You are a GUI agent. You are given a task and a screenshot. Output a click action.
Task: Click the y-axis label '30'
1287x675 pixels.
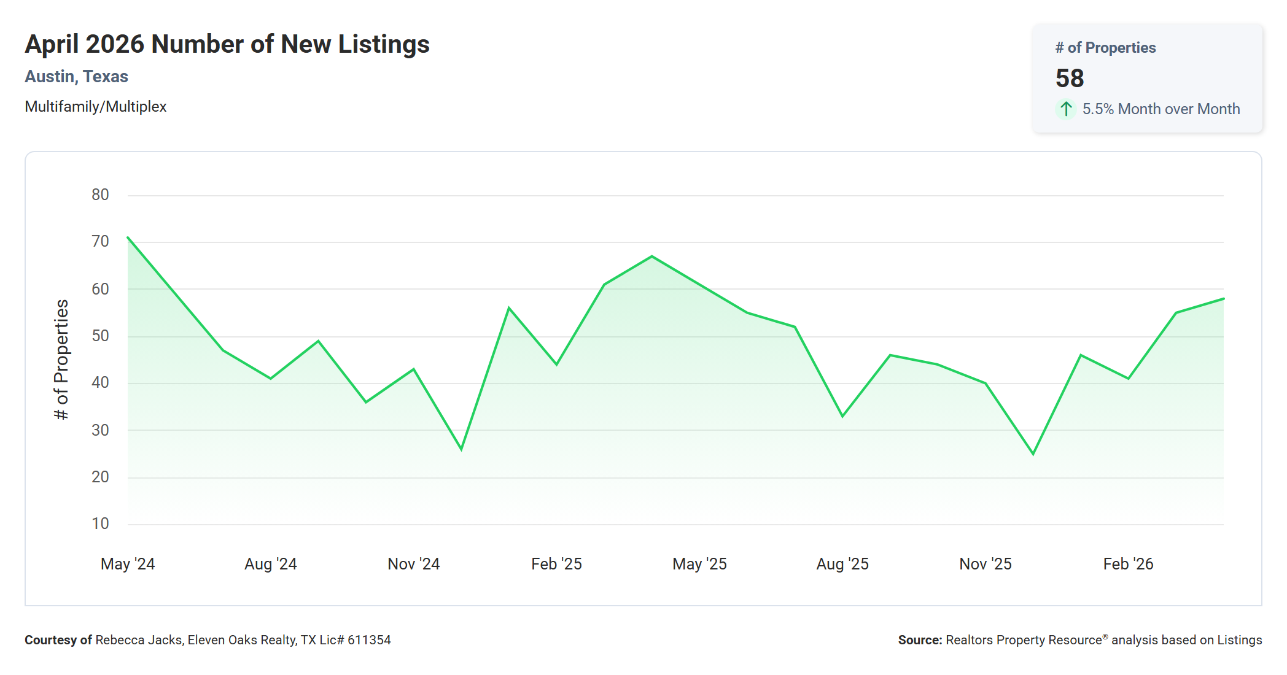tap(100, 430)
